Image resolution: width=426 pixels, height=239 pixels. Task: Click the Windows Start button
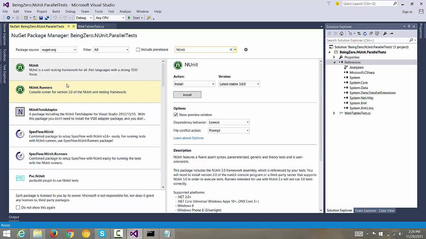click(6, 234)
